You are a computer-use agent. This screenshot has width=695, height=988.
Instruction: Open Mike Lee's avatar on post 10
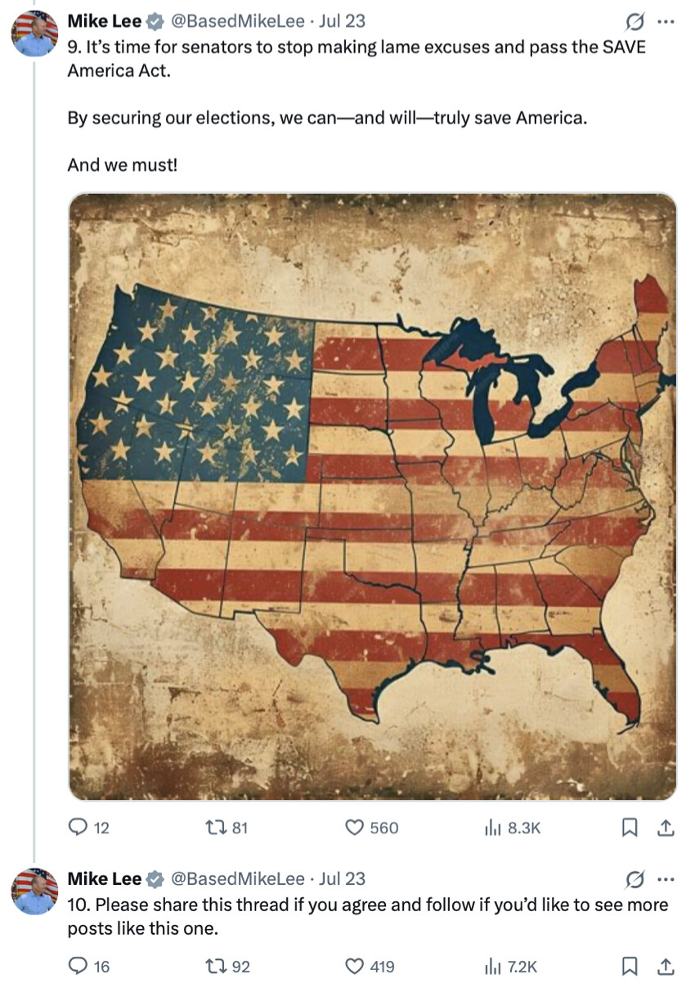coord(34,891)
